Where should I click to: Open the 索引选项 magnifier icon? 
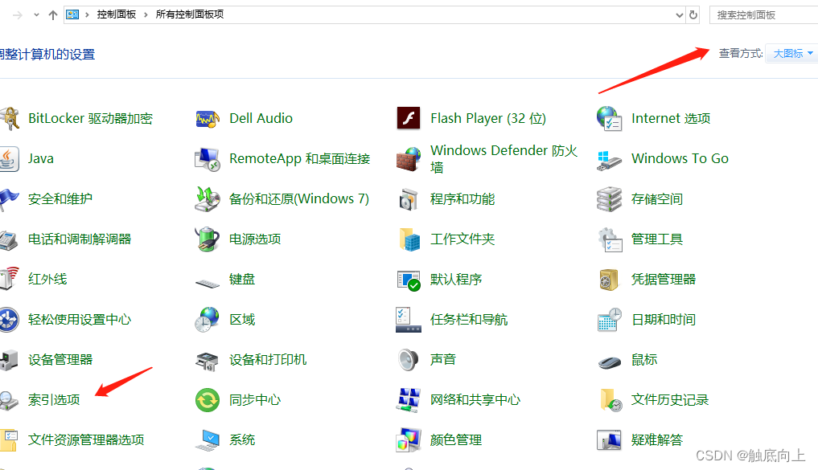tap(9, 401)
